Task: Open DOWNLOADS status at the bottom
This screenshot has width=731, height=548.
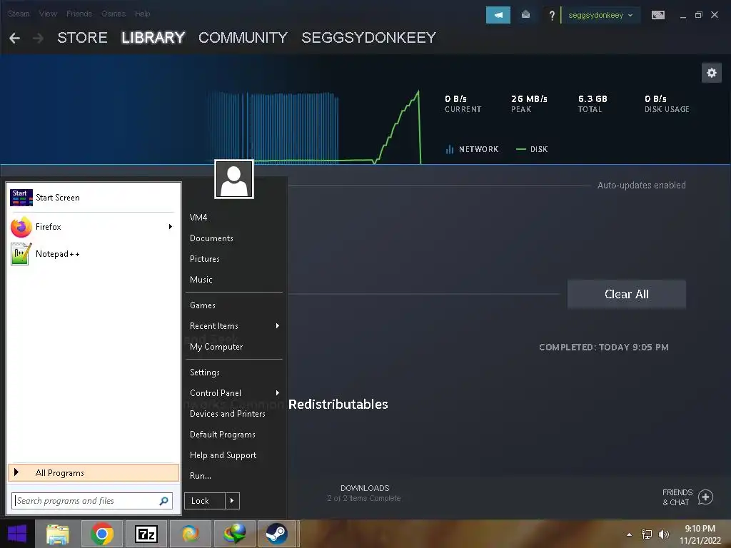Action: [364, 493]
